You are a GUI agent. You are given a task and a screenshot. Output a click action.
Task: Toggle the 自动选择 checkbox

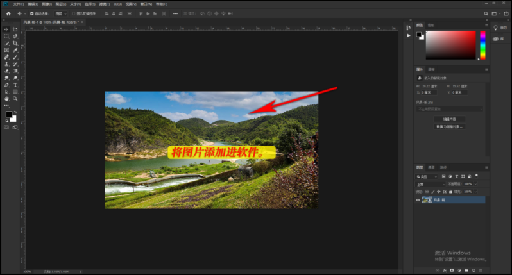pyautogui.click(x=31, y=13)
